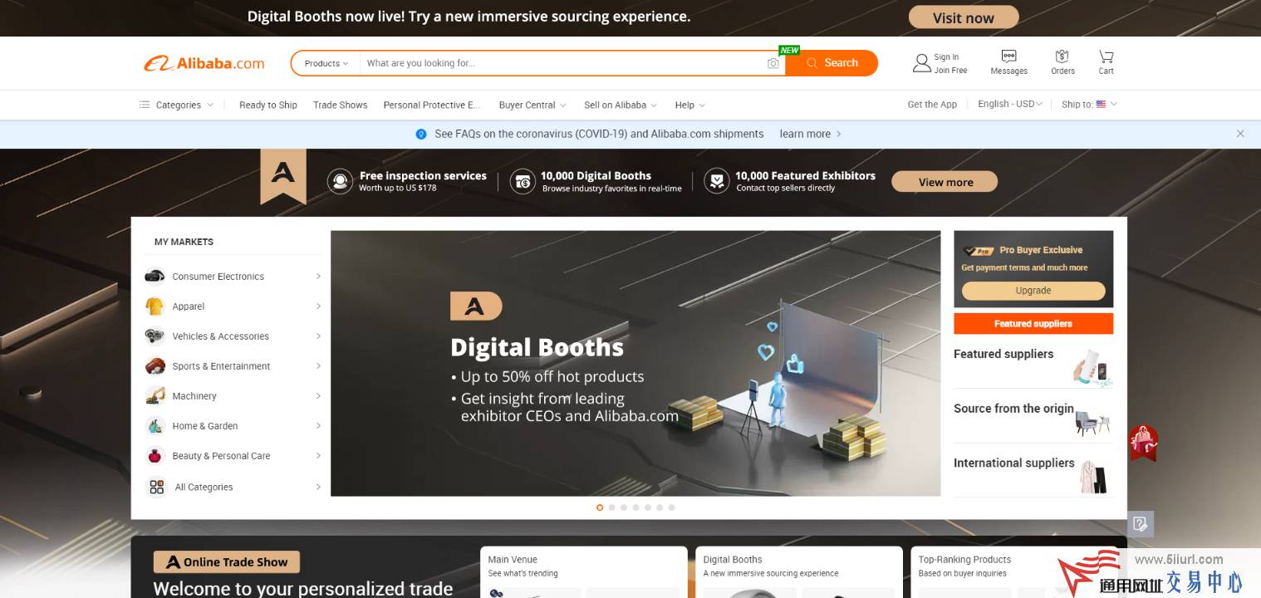The height and width of the screenshot is (598, 1261).
Task: Open the English - USD language dropdown
Action: (1010, 104)
